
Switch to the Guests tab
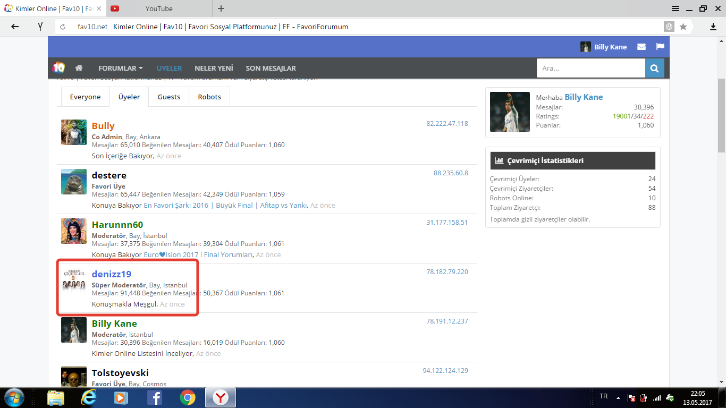168,97
